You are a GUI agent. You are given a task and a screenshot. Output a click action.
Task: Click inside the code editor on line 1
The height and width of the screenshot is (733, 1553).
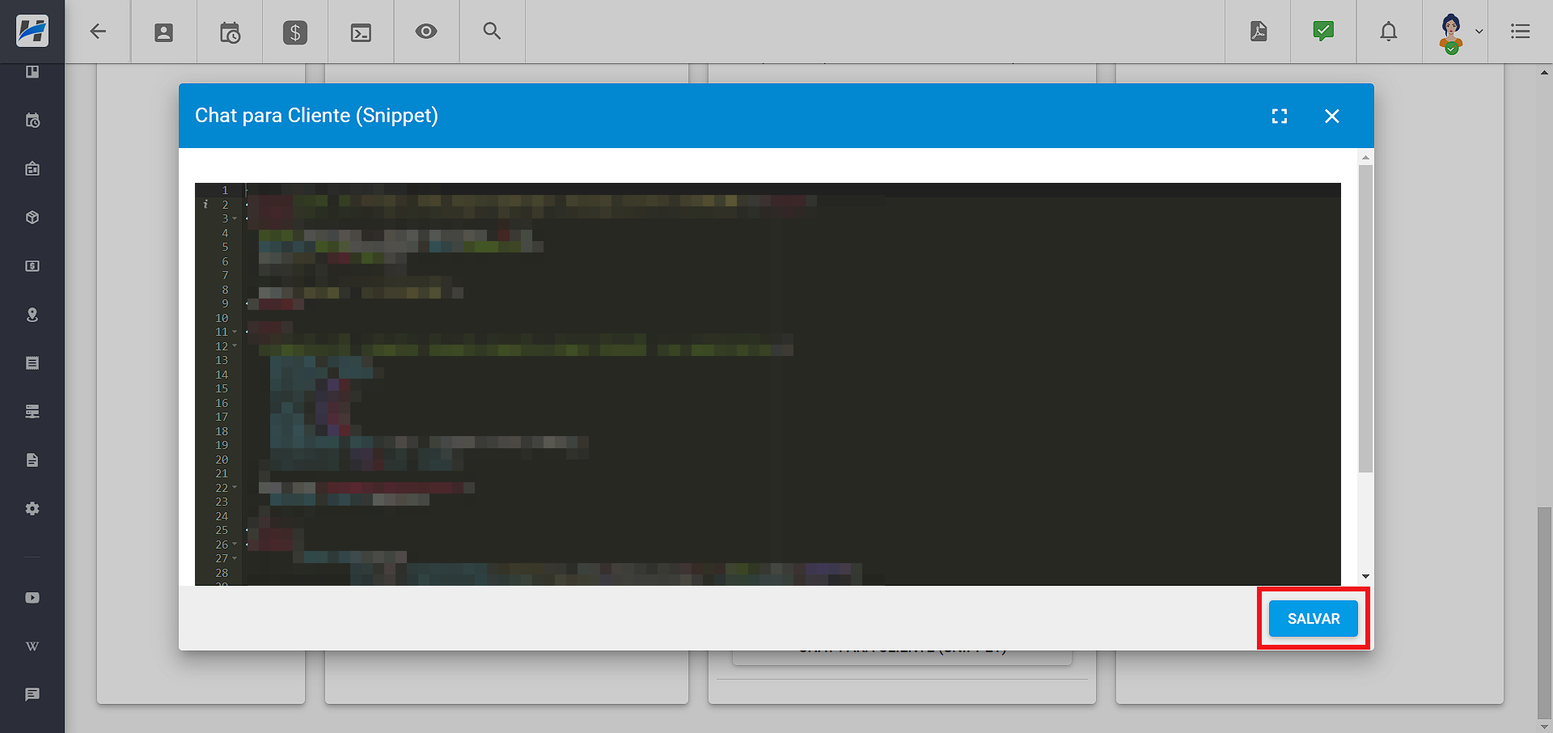point(793,190)
